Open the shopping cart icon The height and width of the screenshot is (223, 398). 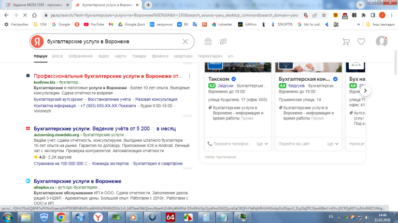(x=346, y=41)
